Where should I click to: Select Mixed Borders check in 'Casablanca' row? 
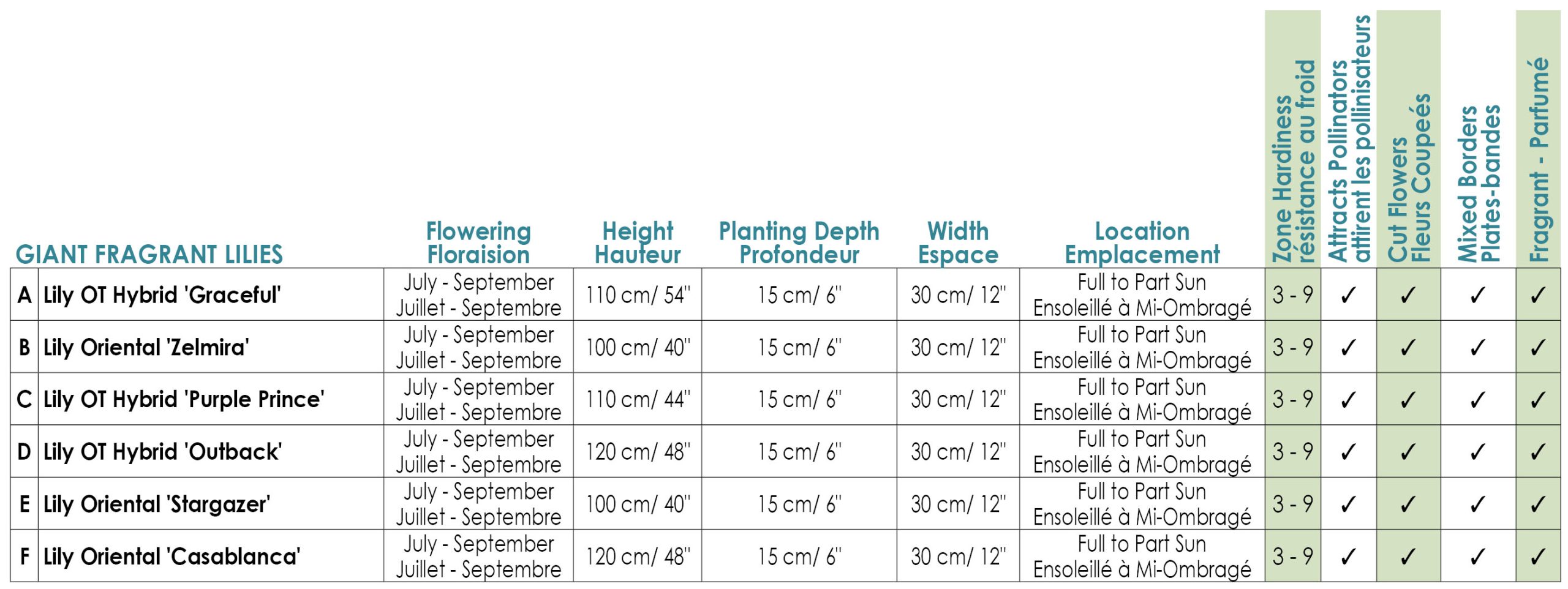tap(1477, 557)
